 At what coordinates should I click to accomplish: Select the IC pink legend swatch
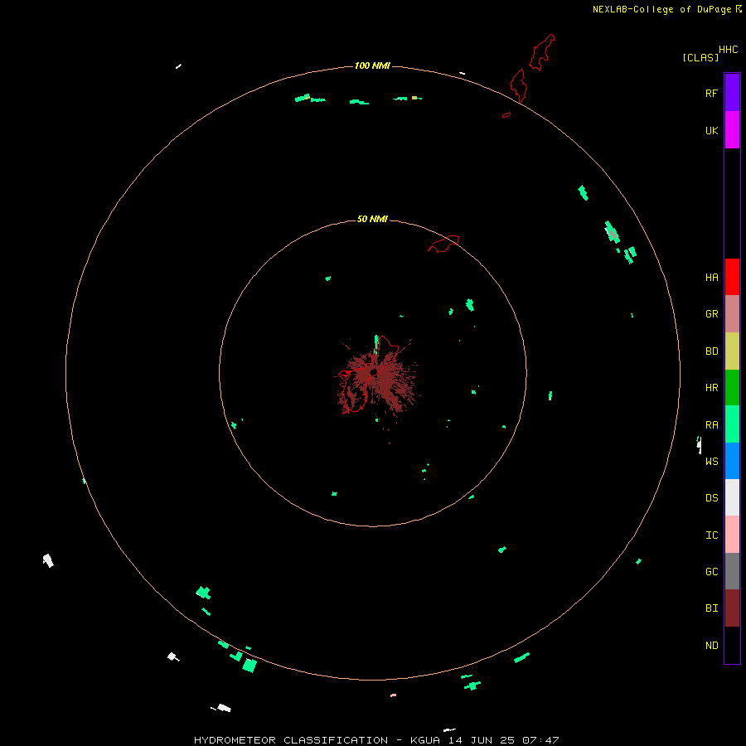tap(732, 535)
